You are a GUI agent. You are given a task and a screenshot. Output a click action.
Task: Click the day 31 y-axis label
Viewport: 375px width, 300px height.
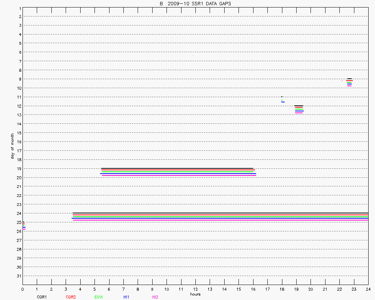click(x=19, y=276)
